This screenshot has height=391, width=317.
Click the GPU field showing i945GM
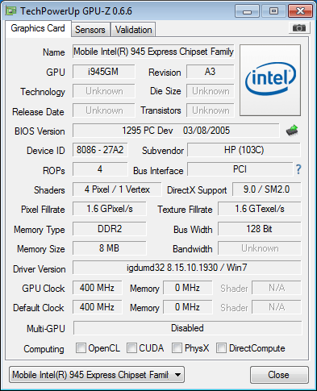(x=103, y=72)
